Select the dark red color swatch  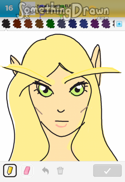[17, 24]
